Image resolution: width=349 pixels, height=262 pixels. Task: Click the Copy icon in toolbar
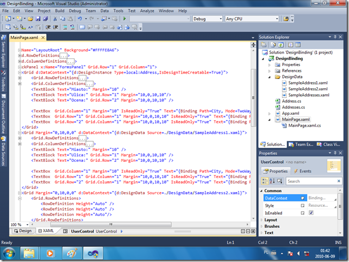tap(62, 19)
